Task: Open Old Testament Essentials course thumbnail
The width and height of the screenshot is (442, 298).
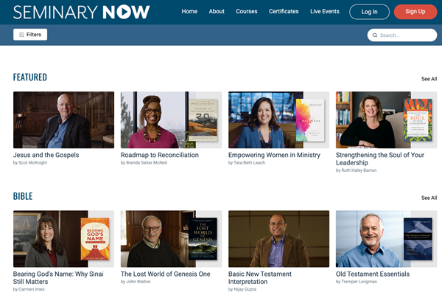Action: click(386, 239)
